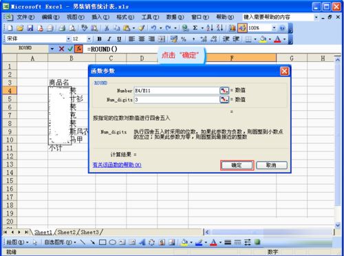Click the Redo arrow icon
This screenshot has width=344, height=256.
coord(168,28)
